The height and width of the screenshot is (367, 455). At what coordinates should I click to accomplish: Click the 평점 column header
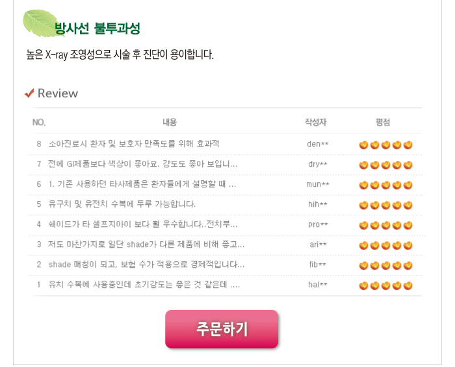coord(383,122)
